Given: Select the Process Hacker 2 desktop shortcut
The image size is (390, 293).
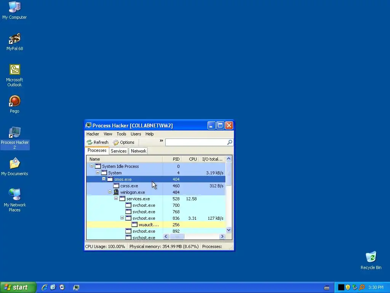Looking at the screenshot, I should [x=15, y=138].
